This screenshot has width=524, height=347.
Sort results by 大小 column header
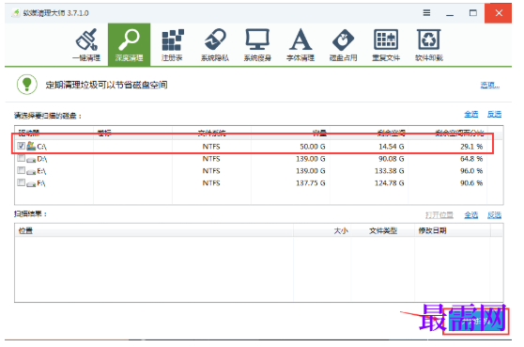coord(341,231)
